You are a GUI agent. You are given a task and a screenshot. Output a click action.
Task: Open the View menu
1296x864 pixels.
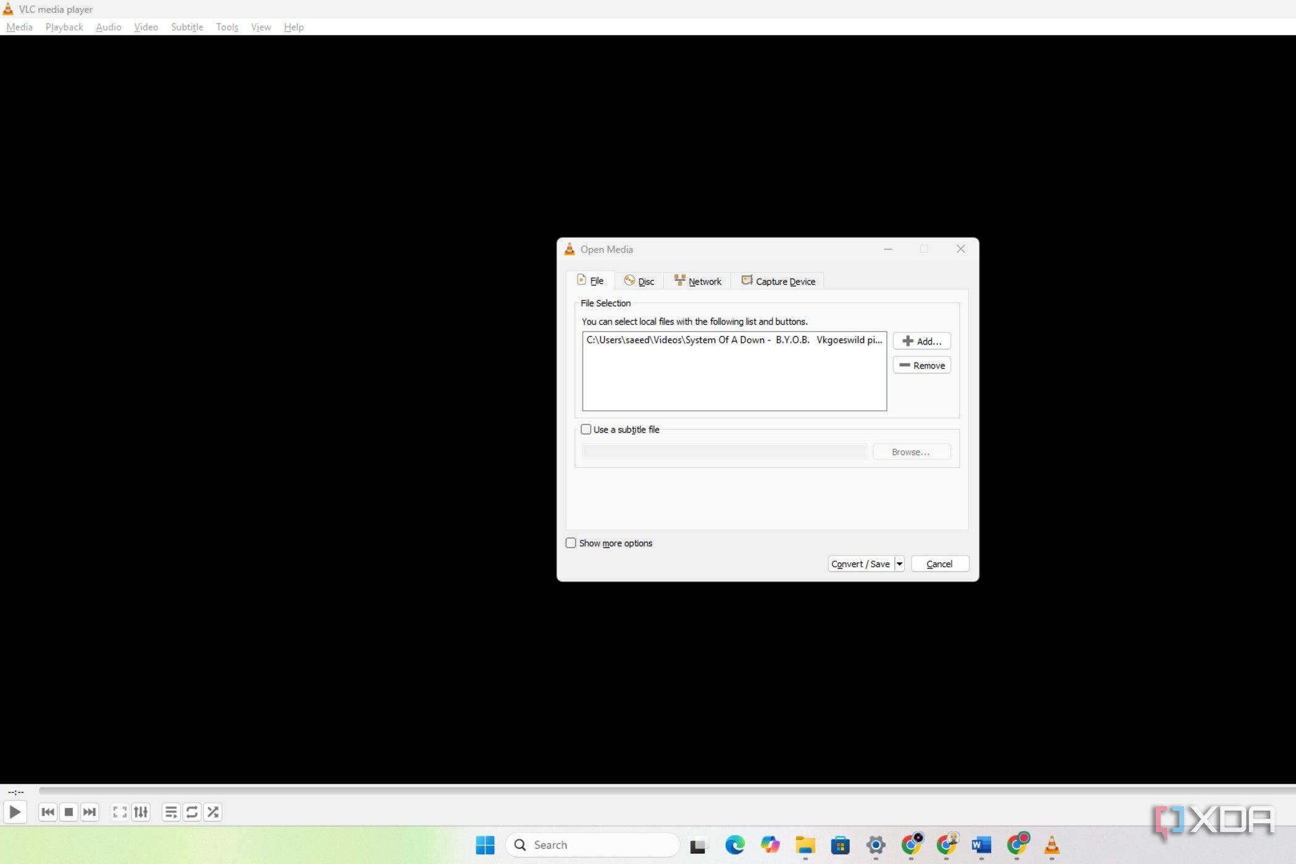[261, 27]
